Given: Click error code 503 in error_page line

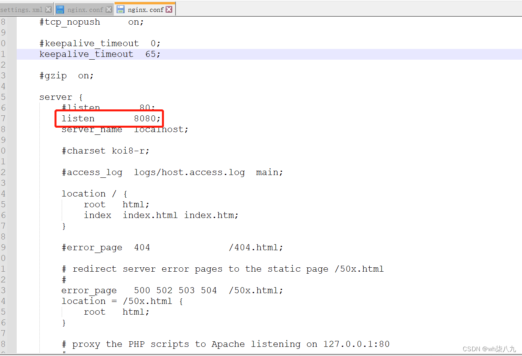Looking at the screenshot, I should [187, 291].
